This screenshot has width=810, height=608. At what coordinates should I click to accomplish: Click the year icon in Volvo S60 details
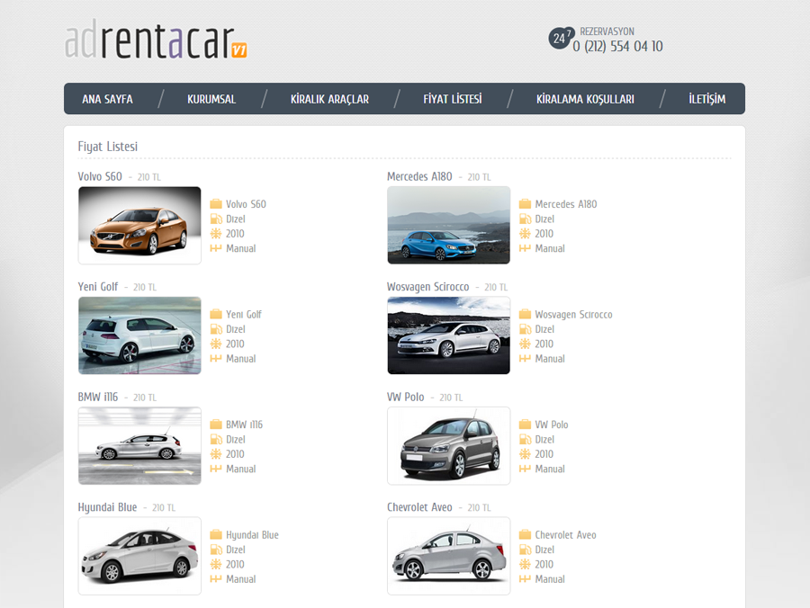click(216, 233)
